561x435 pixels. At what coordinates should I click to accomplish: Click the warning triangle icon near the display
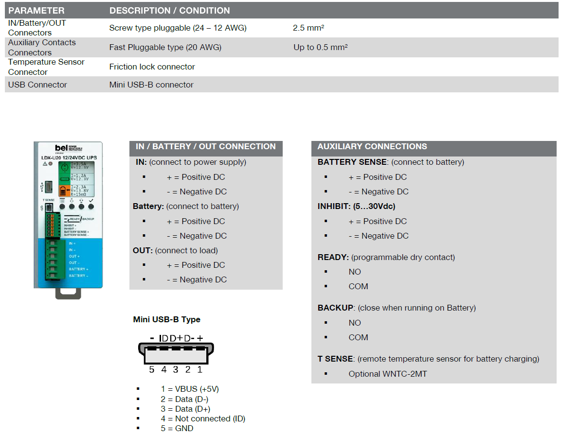(x=44, y=163)
